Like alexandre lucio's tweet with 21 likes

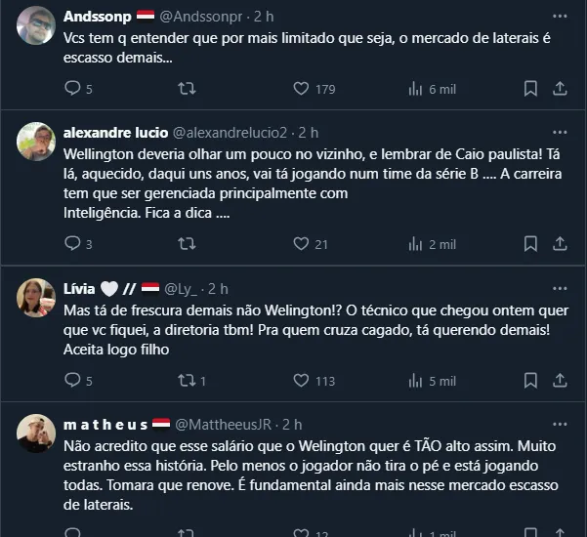point(301,244)
